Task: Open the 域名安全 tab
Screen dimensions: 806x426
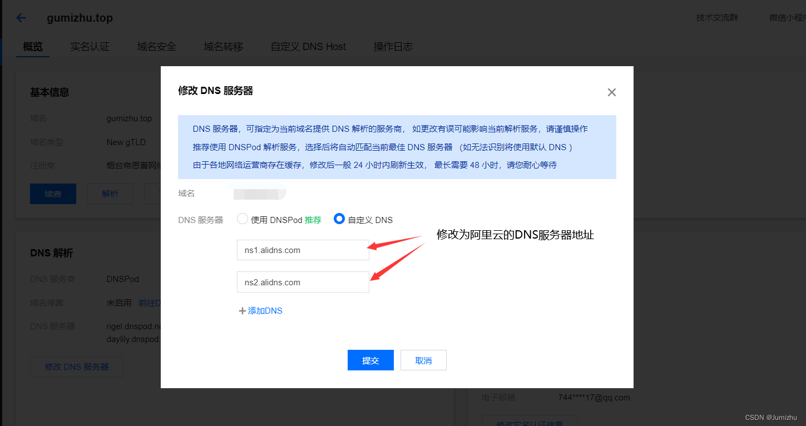Action: (x=156, y=47)
